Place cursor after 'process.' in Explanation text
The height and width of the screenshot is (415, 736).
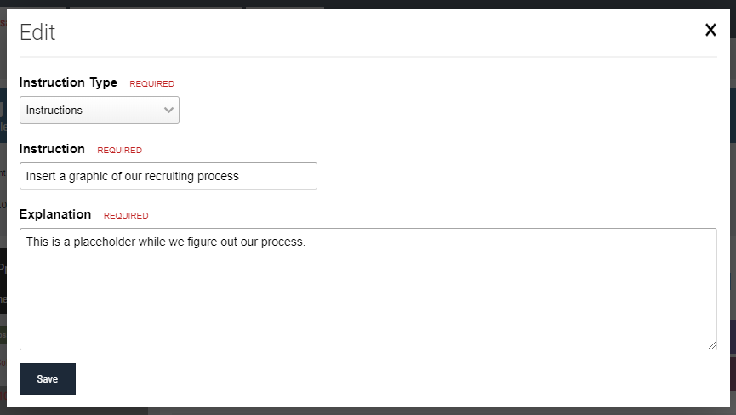click(305, 242)
